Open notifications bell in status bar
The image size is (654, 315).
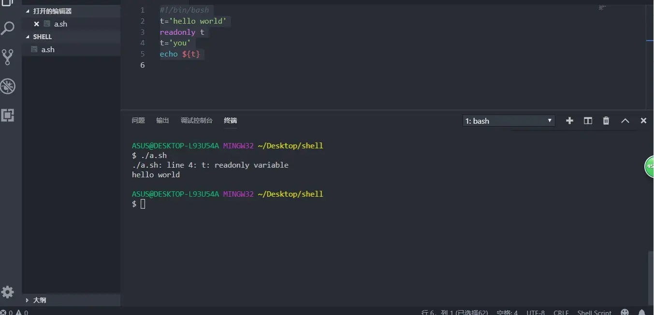point(642,312)
